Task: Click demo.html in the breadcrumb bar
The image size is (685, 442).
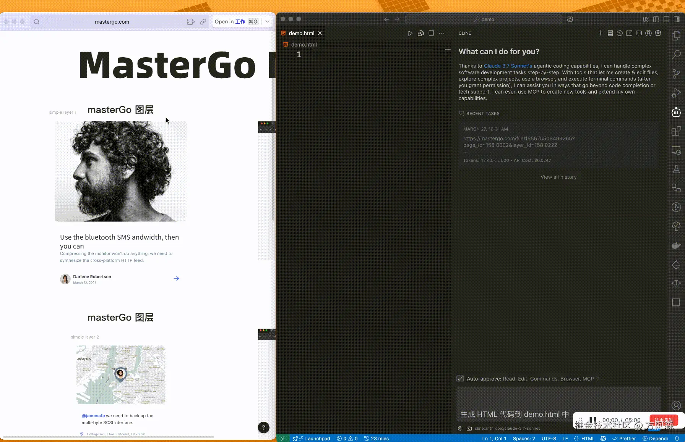Action: coord(304,45)
